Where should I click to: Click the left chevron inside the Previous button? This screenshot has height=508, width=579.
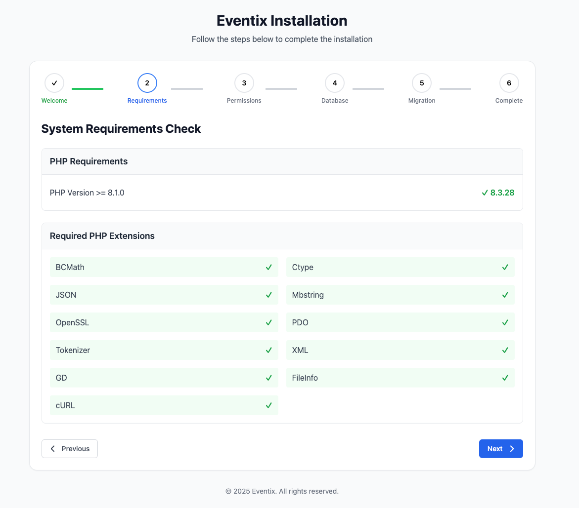coord(52,448)
